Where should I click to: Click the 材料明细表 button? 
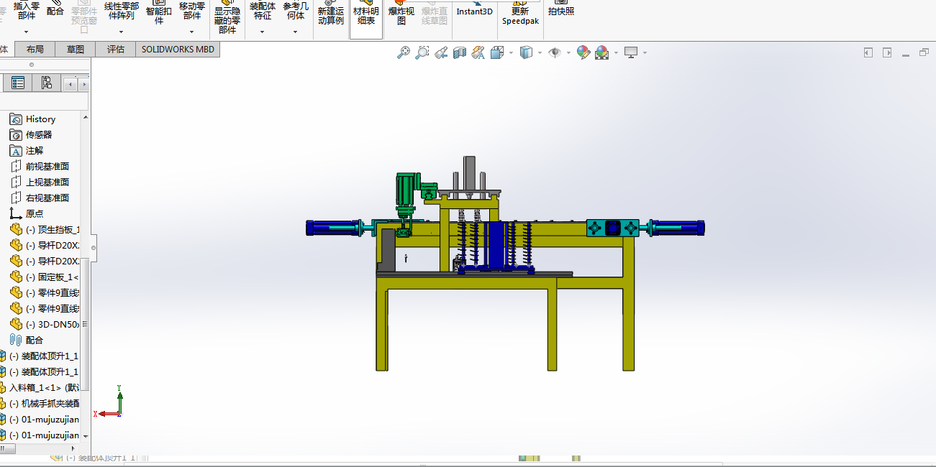tap(366, 16)
